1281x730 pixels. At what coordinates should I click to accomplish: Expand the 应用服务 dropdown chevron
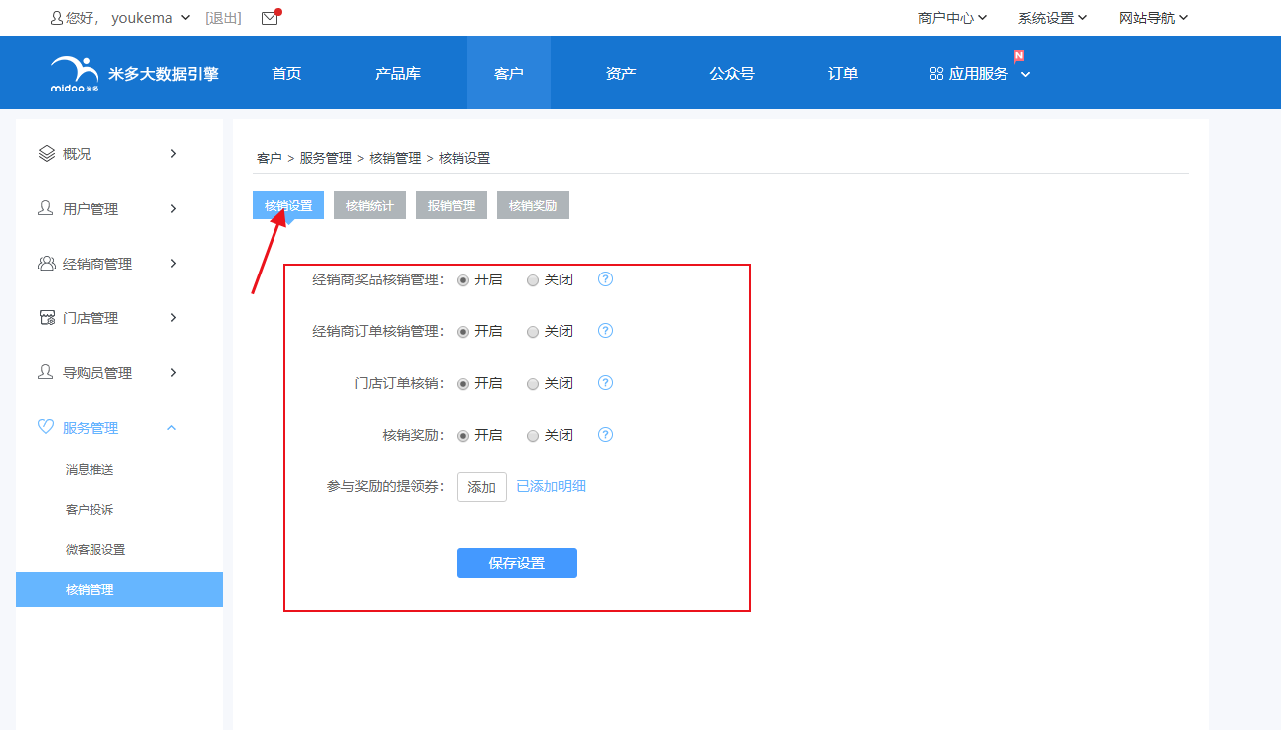(1025, 74)
